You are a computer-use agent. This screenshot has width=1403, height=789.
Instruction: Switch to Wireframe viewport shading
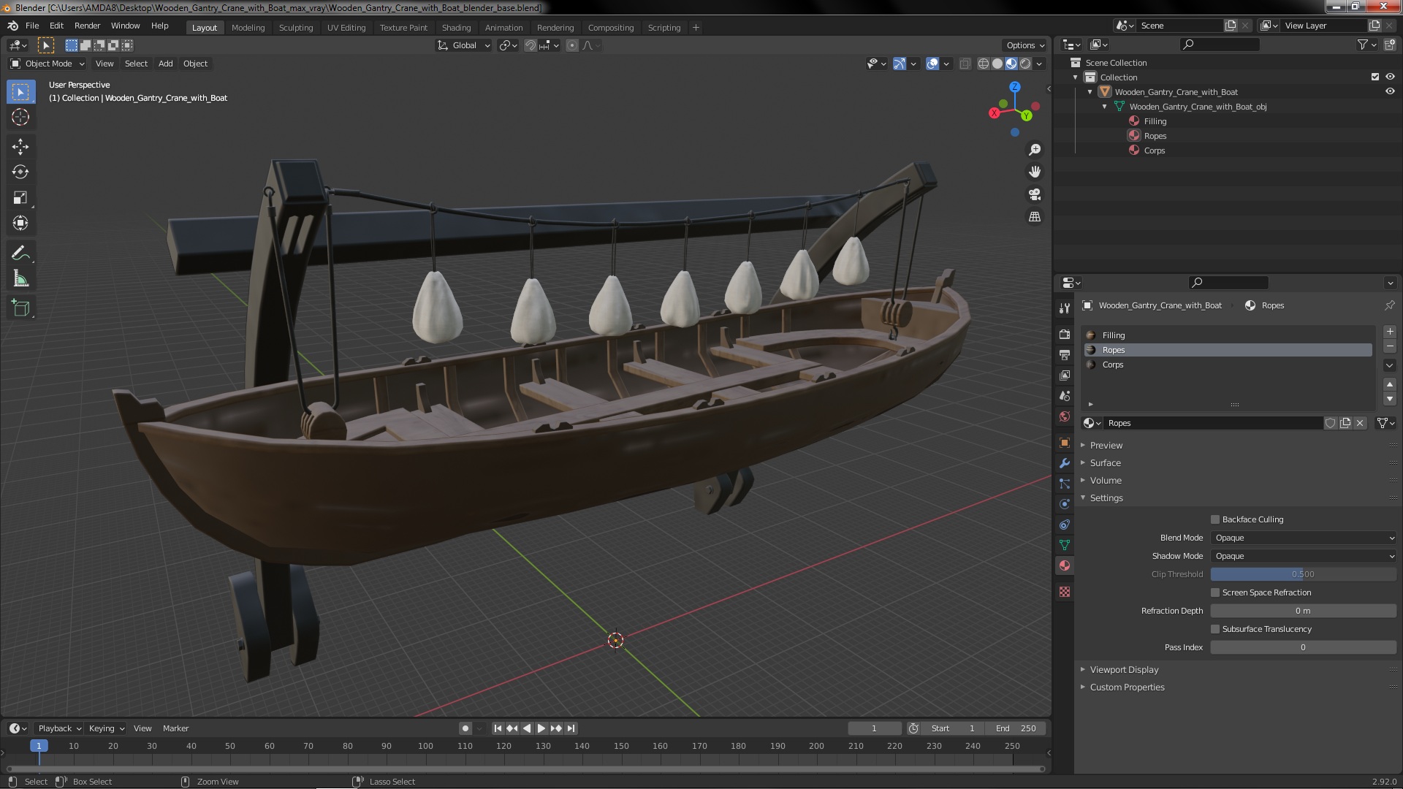[x=984, y=64]
